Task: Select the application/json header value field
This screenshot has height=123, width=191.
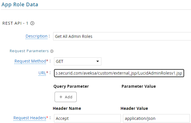Action: coord(157,118)
